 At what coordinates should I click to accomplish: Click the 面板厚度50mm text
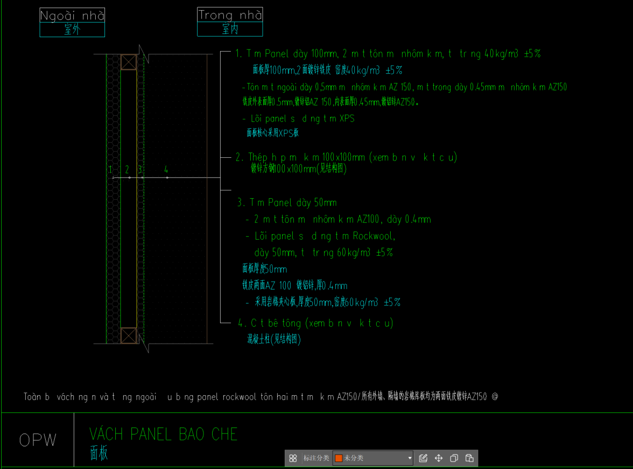264,269
